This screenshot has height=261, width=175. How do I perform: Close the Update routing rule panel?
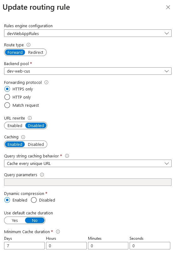click(168, 7)
